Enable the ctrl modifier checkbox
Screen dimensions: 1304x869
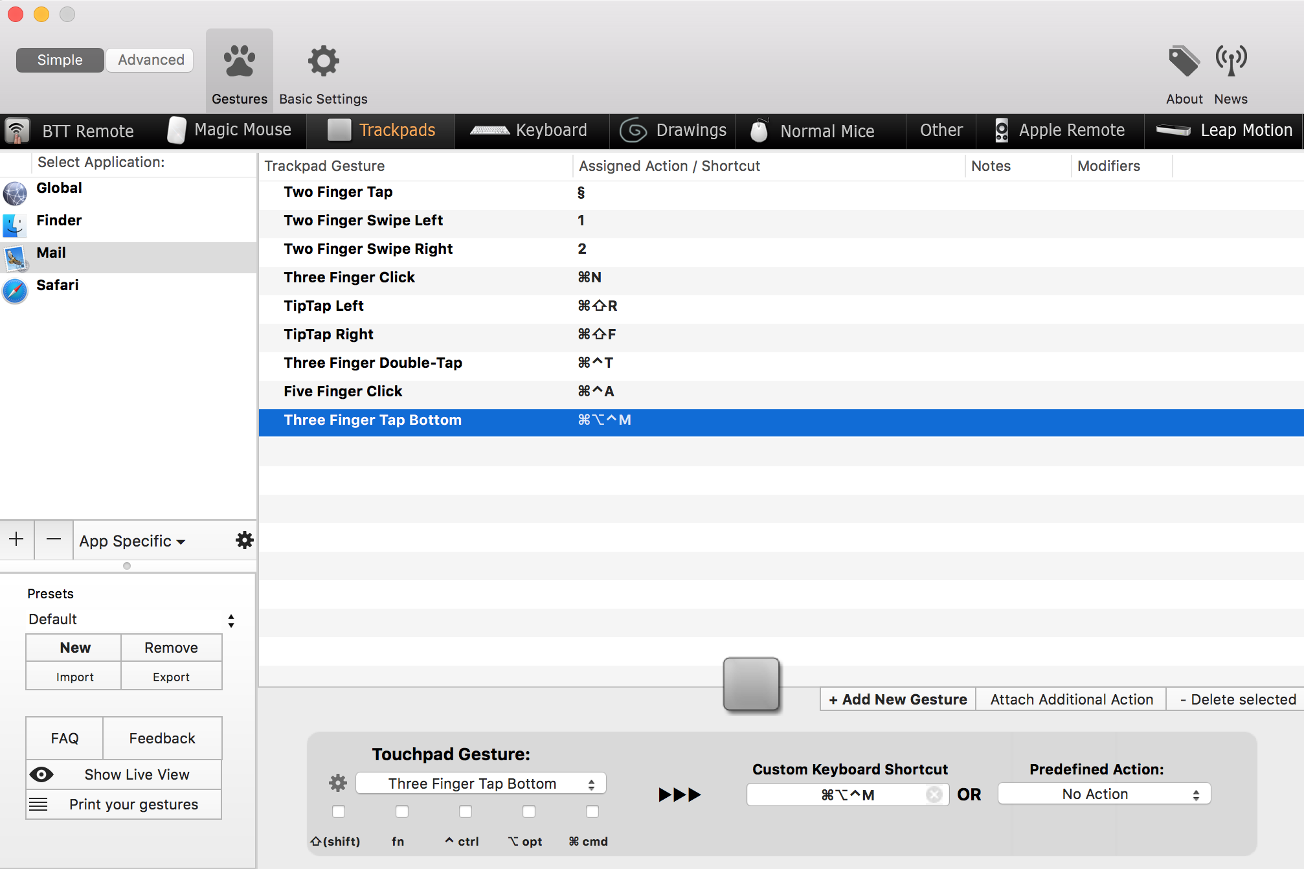[466, 811]
